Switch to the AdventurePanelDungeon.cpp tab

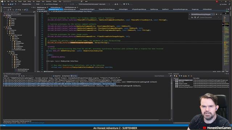coord(180,9)
